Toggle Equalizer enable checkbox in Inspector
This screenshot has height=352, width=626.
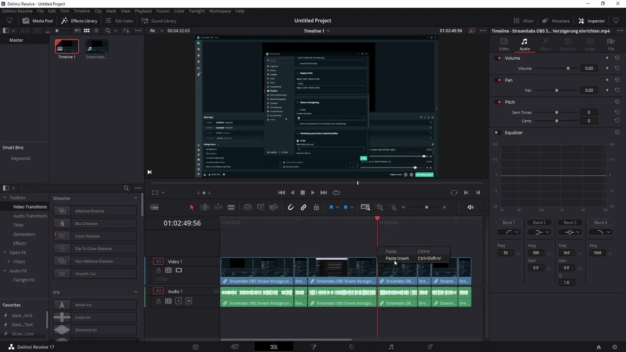coord(498,132)
